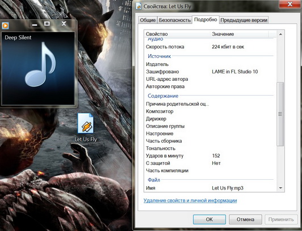Minimize the media player window
Viewport: 302px width, 231px height.
click(x=35, y=24)
